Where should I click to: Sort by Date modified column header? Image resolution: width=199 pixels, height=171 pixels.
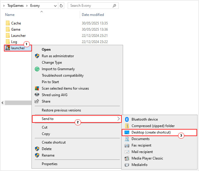[93, 15]
